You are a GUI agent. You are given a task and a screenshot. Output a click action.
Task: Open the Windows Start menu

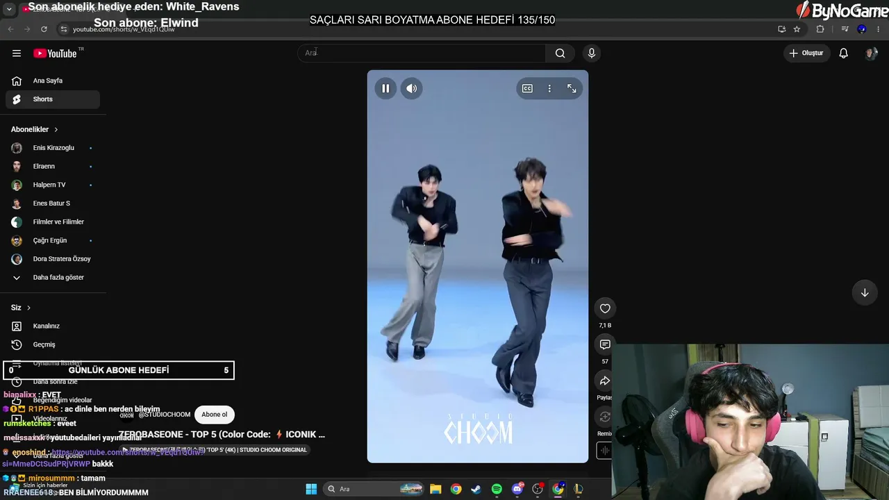311,489
